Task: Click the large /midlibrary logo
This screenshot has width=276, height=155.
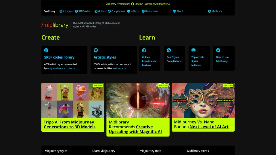Action: [x=55, y=25]
